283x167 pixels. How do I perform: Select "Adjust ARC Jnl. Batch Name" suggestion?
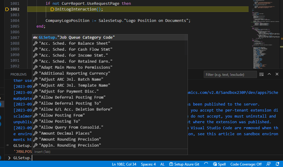tap(110, 79)
